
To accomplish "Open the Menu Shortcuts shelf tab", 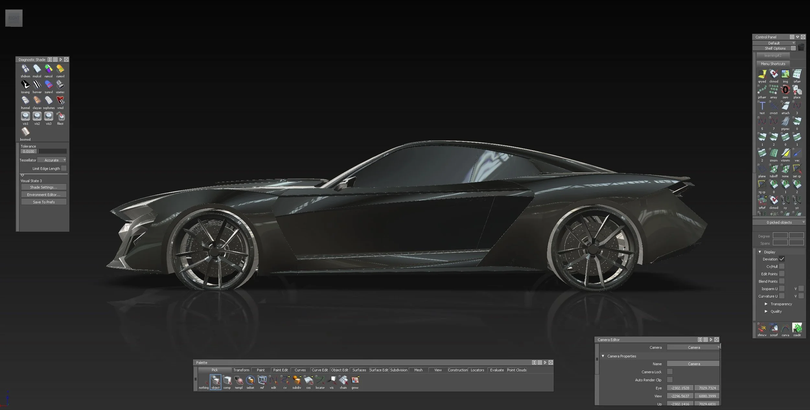I will (x=773, y=64).
